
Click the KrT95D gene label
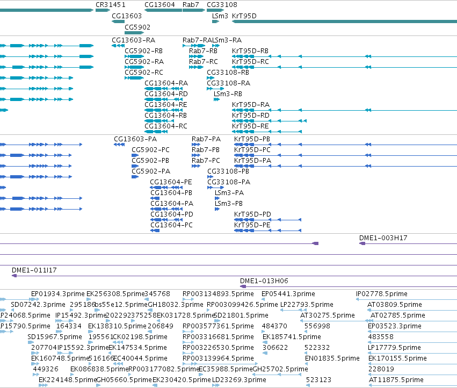pyautogui.click(x=244, y=16)
